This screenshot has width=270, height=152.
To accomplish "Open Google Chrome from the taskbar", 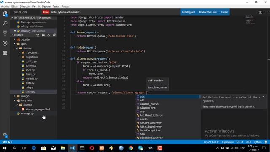I will [131, 148].
